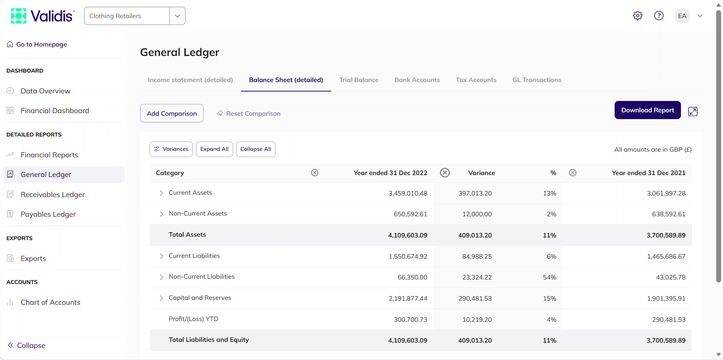Click the Download Report button

[648, 110]
